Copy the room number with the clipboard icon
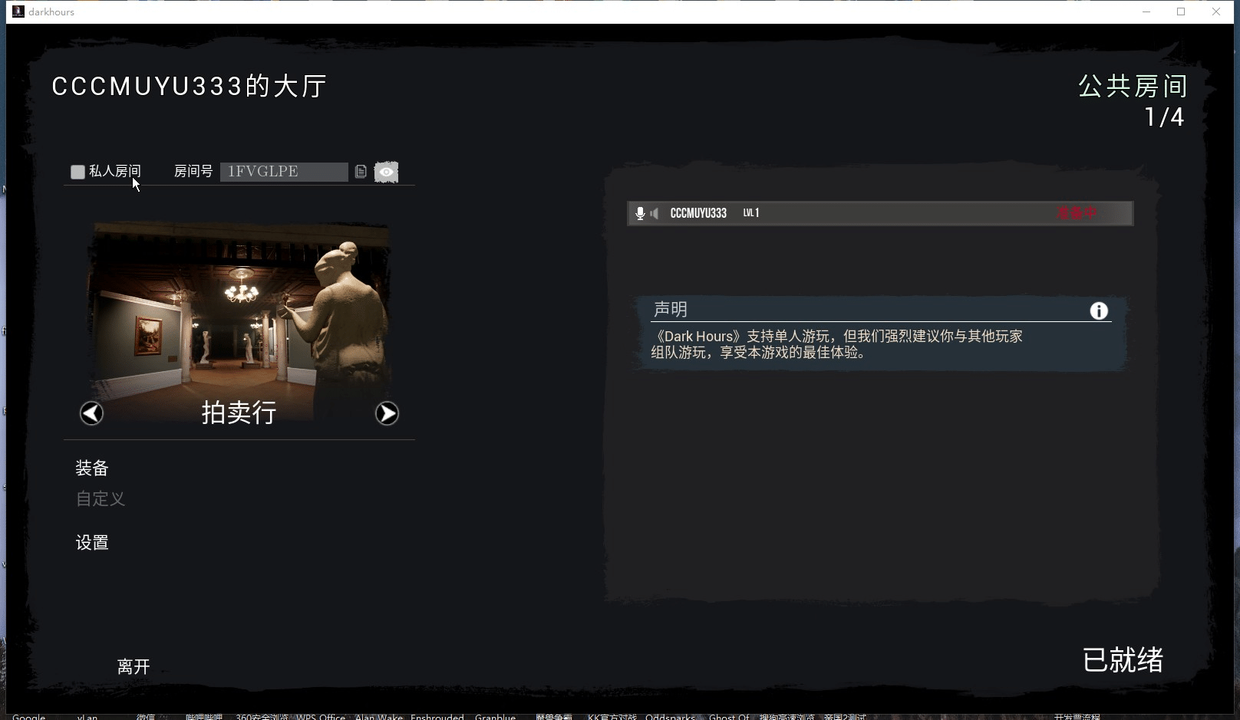 361,172
